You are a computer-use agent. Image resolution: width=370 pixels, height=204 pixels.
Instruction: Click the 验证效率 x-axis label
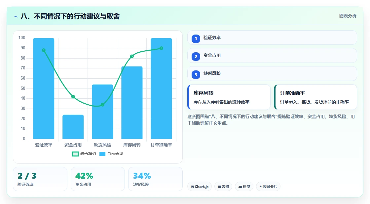(44, 145)
